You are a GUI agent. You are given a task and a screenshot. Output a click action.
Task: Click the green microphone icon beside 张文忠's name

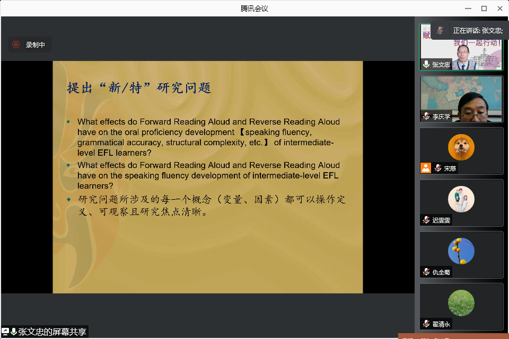[426, 65]
